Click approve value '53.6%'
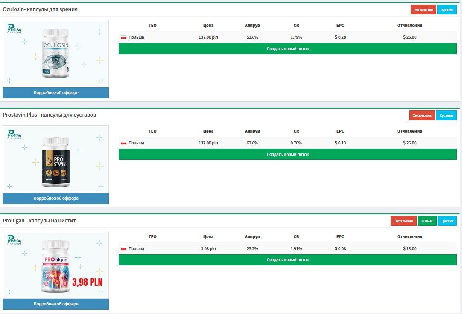462x314 pixels. pos(252,37)
